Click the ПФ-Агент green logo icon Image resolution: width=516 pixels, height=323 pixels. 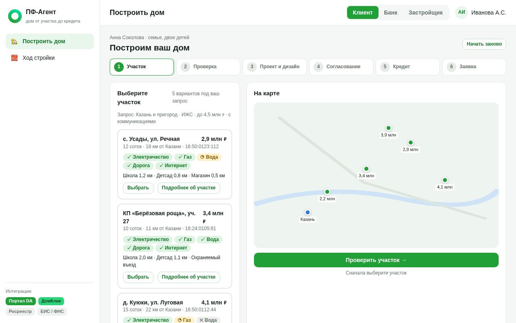coord(15,16)
